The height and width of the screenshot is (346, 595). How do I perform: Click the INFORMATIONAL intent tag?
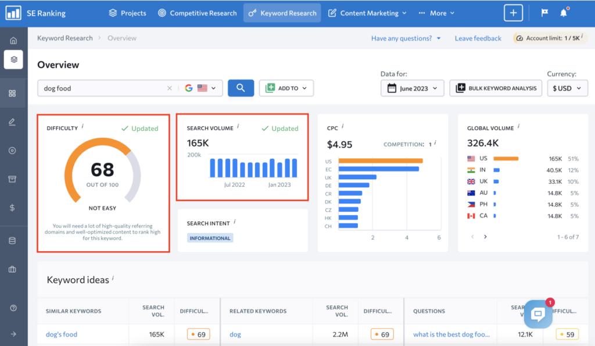210,238
